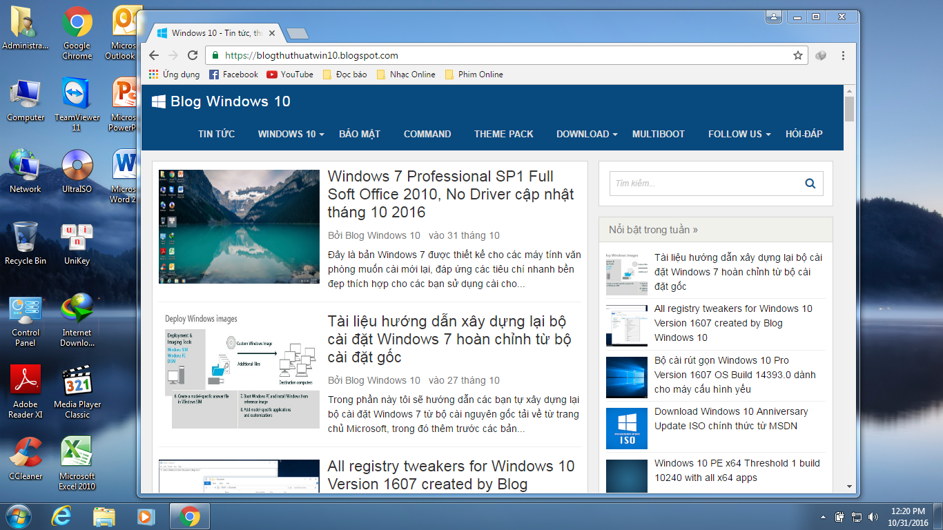Open the Phim Online bookmark folder
Image resolution: width=943 pixels, height=530 pixels.
click(474, 75)
